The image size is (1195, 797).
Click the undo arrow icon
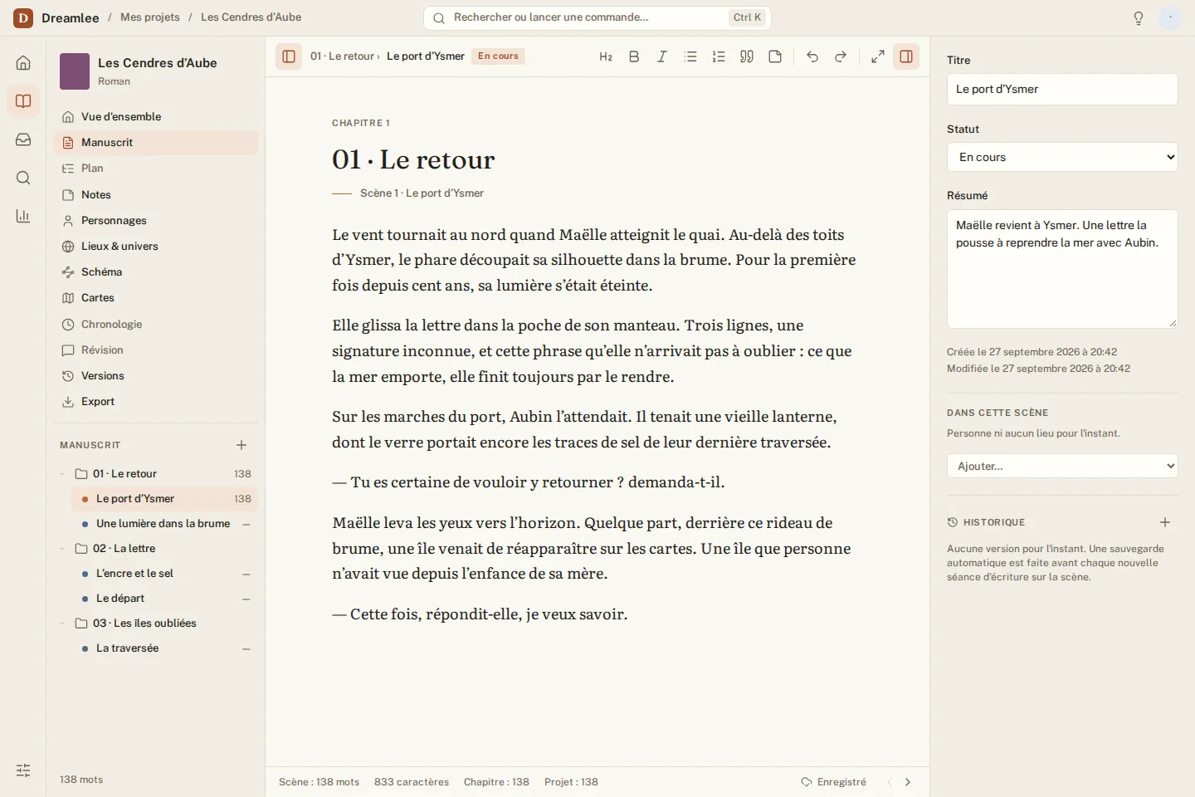(x=812, y=56)
